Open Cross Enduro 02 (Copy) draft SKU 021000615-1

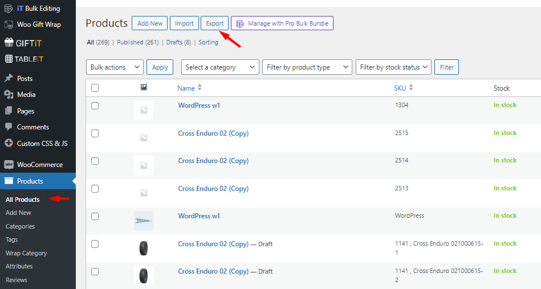coord(213,244)
